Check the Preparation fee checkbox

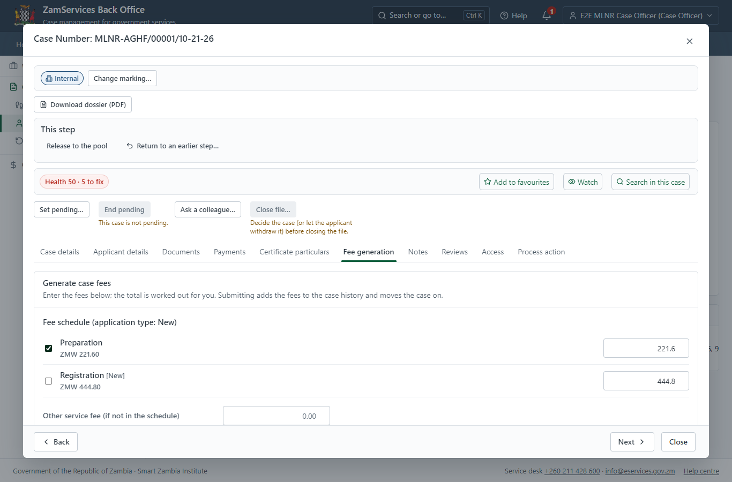[x=49, y=348]
